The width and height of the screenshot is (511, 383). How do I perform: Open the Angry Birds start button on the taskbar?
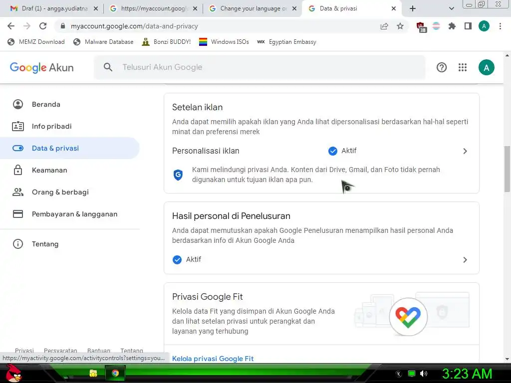[14, 373]
